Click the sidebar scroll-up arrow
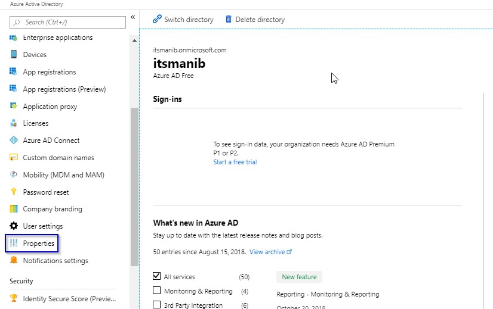Screen dimensions: 493x309 click(x=134, y=40)
